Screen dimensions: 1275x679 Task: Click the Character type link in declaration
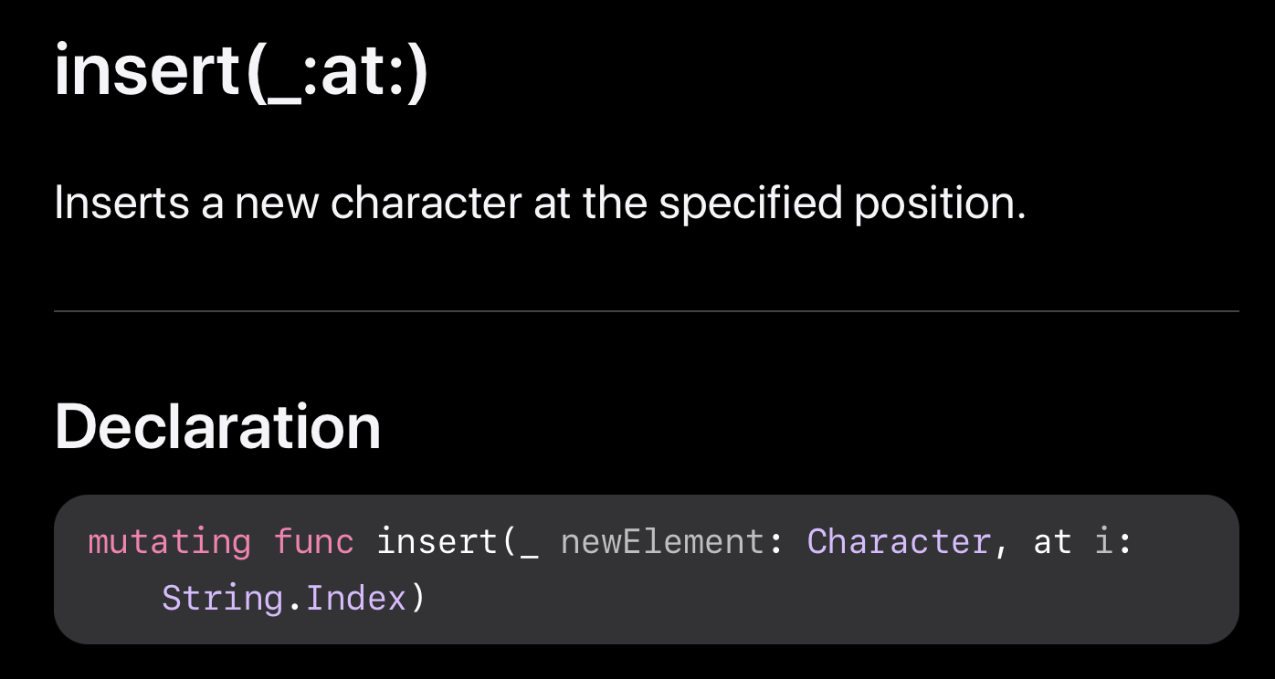(x=899, y=542)
